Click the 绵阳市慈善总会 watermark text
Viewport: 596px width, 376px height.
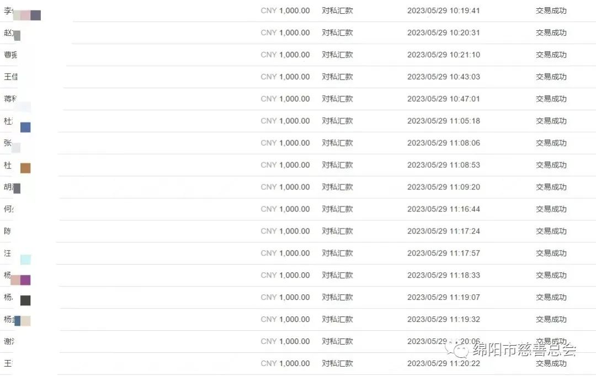point(524,350)
